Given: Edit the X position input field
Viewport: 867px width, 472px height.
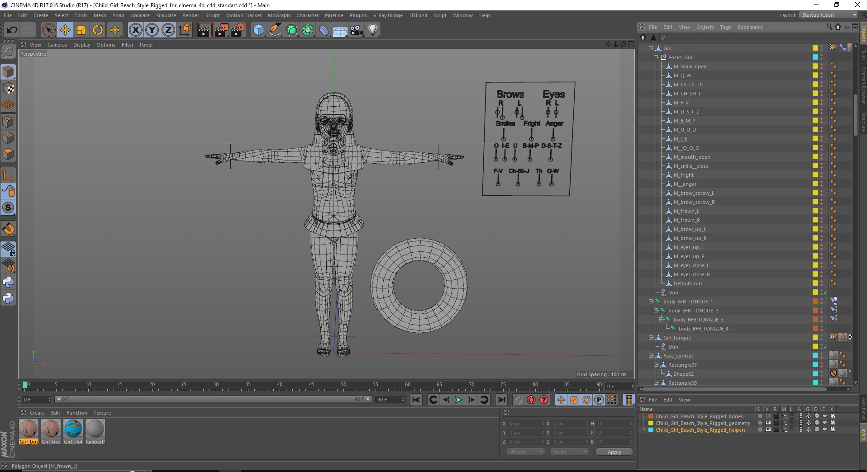Looking at the screenshot, I should click(525, 424).
